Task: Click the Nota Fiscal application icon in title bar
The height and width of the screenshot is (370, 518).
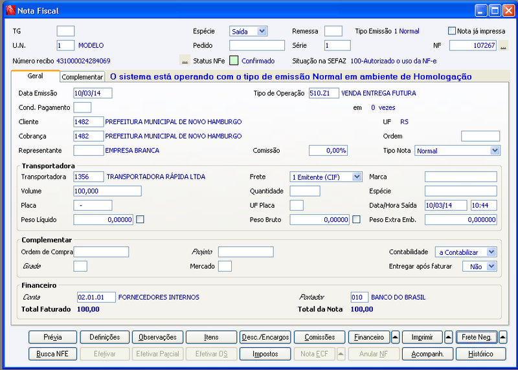Action: 10,10
